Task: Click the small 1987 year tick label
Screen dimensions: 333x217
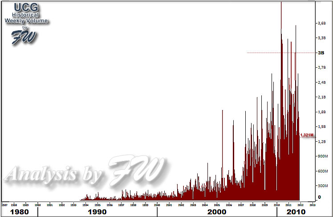Action: 4,205
